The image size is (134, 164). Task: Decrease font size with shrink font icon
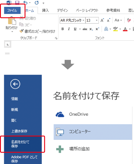109,20
